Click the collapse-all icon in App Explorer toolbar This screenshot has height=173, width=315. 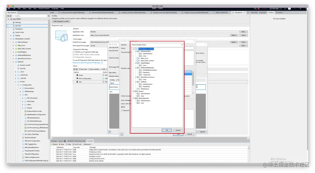[8, 16]
